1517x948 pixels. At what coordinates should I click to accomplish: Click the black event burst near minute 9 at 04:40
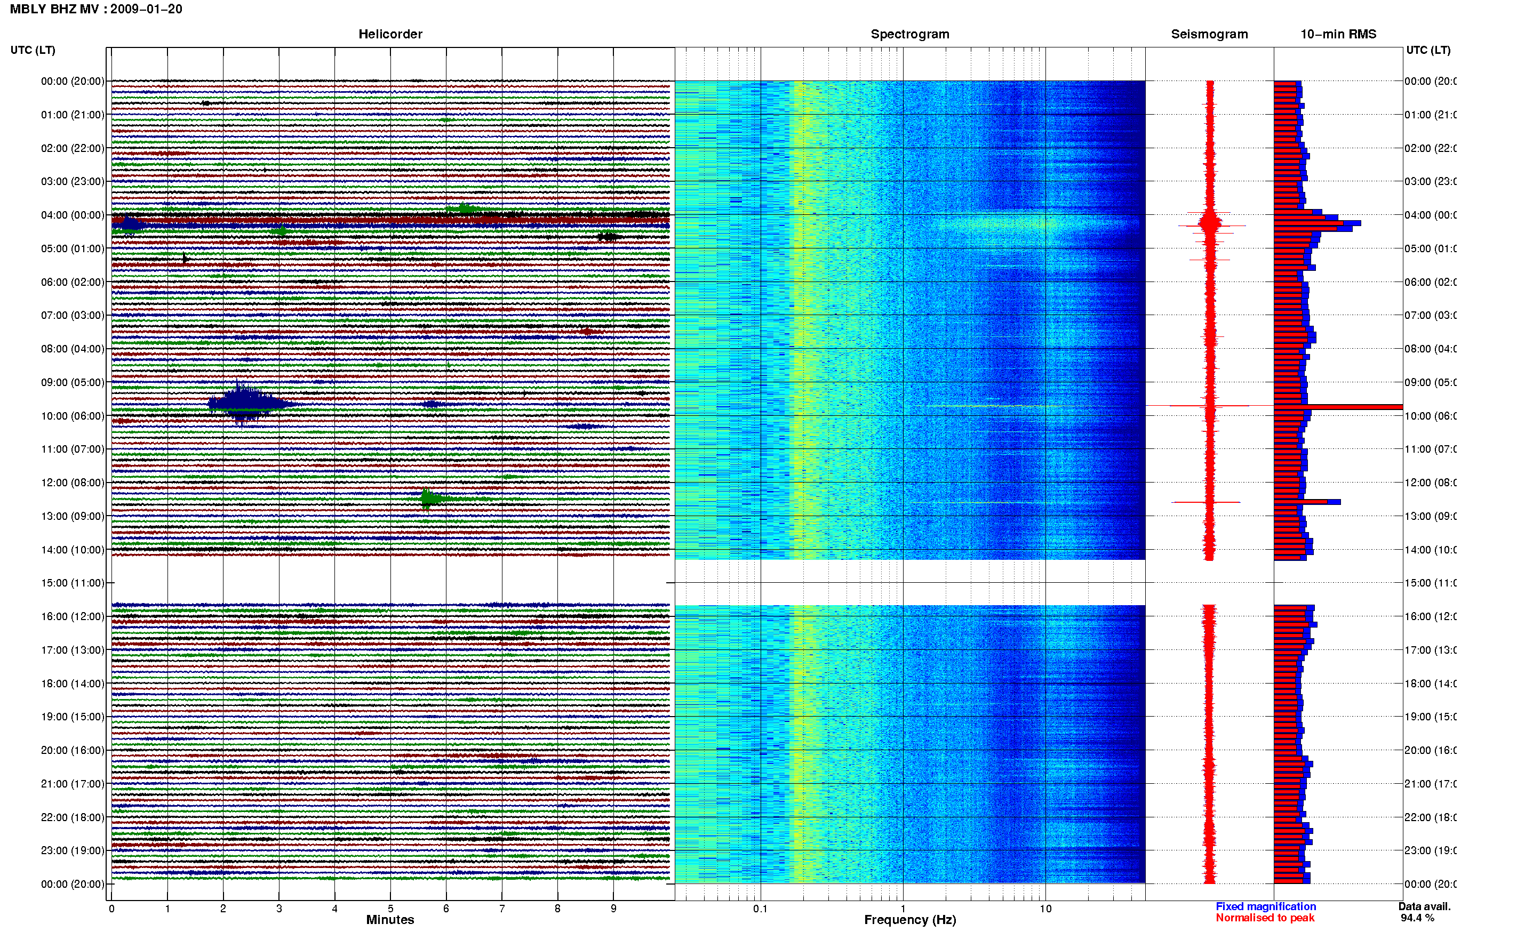click(x=609, y=237)
